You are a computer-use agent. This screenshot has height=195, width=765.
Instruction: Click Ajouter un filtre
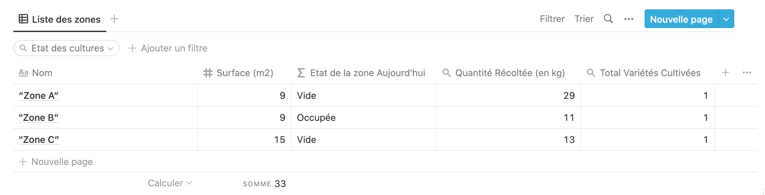coord(168,48)
